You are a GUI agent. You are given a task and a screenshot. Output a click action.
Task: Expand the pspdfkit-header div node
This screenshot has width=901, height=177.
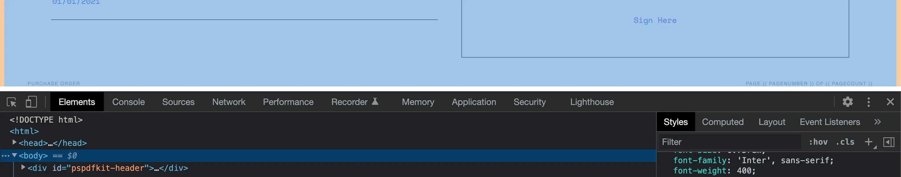23,167
